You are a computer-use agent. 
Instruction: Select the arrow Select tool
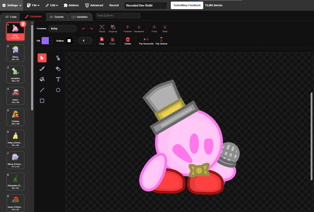point(42,58)
